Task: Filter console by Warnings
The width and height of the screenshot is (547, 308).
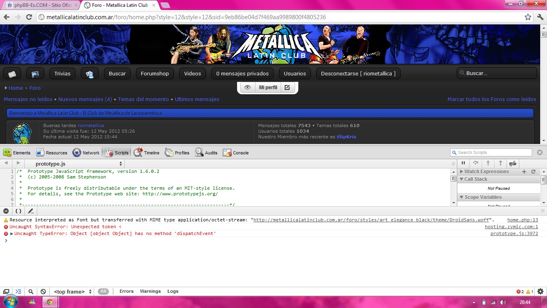Action: point(150,291)
